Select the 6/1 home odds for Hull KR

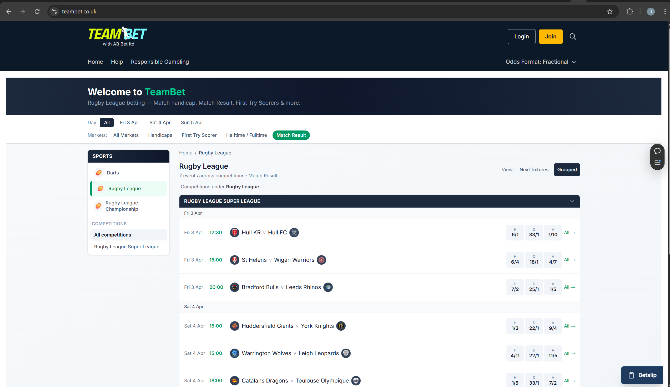click(x=515, y=233)
